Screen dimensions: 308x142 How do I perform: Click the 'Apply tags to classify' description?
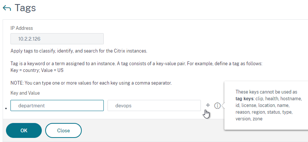pos(79,51)
